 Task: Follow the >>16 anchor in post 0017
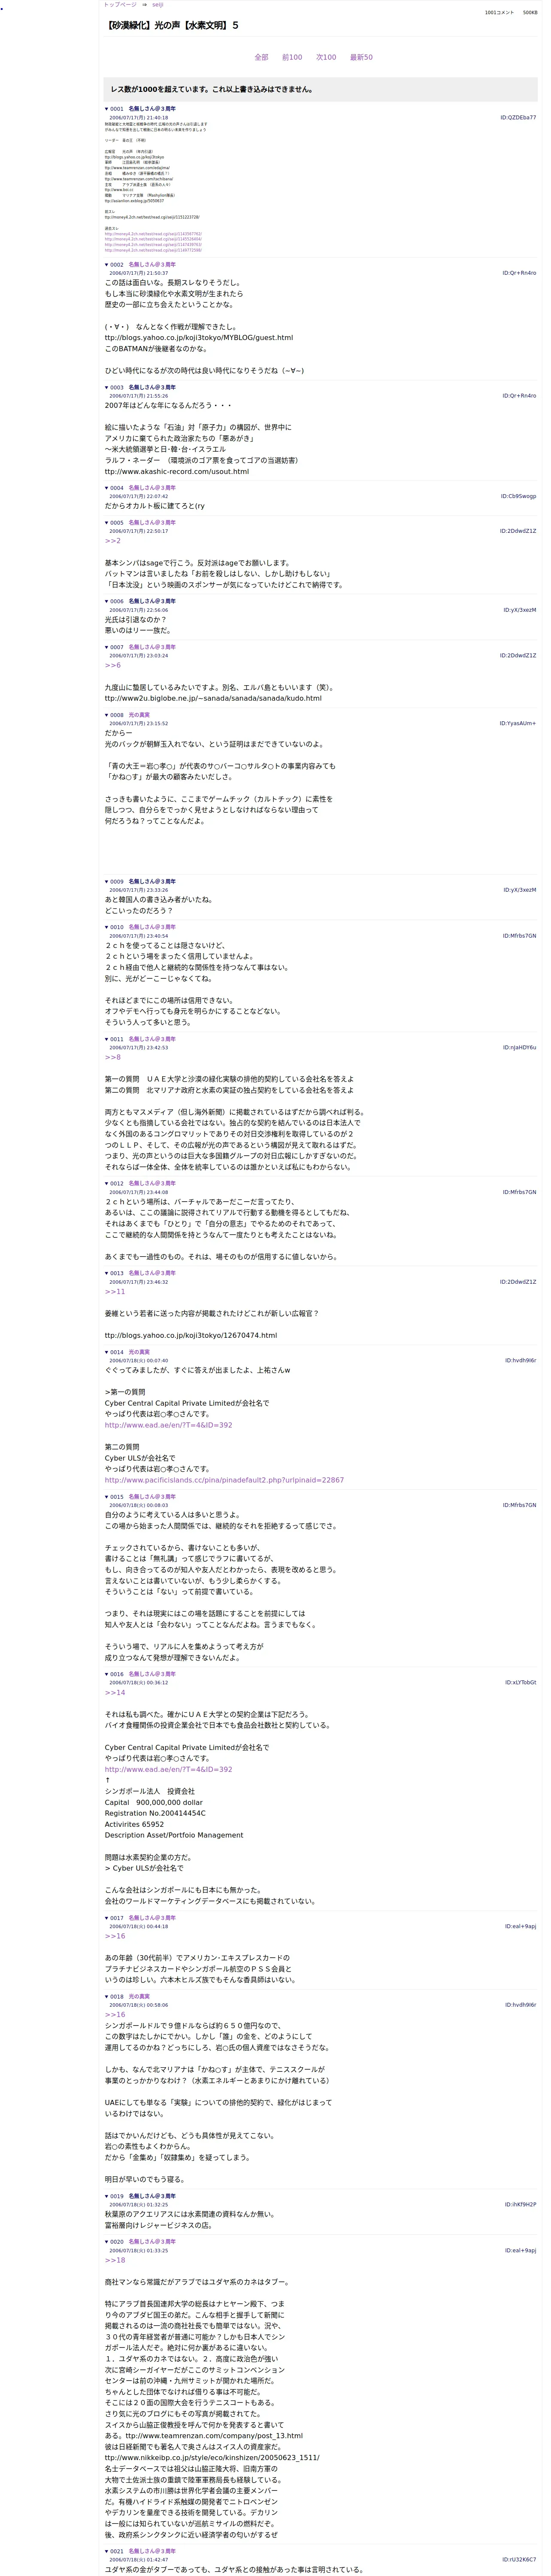coord(115,1936)
